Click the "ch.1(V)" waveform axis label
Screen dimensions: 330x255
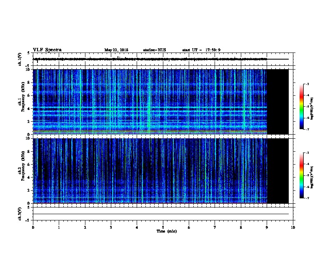(x=20, y=59)
